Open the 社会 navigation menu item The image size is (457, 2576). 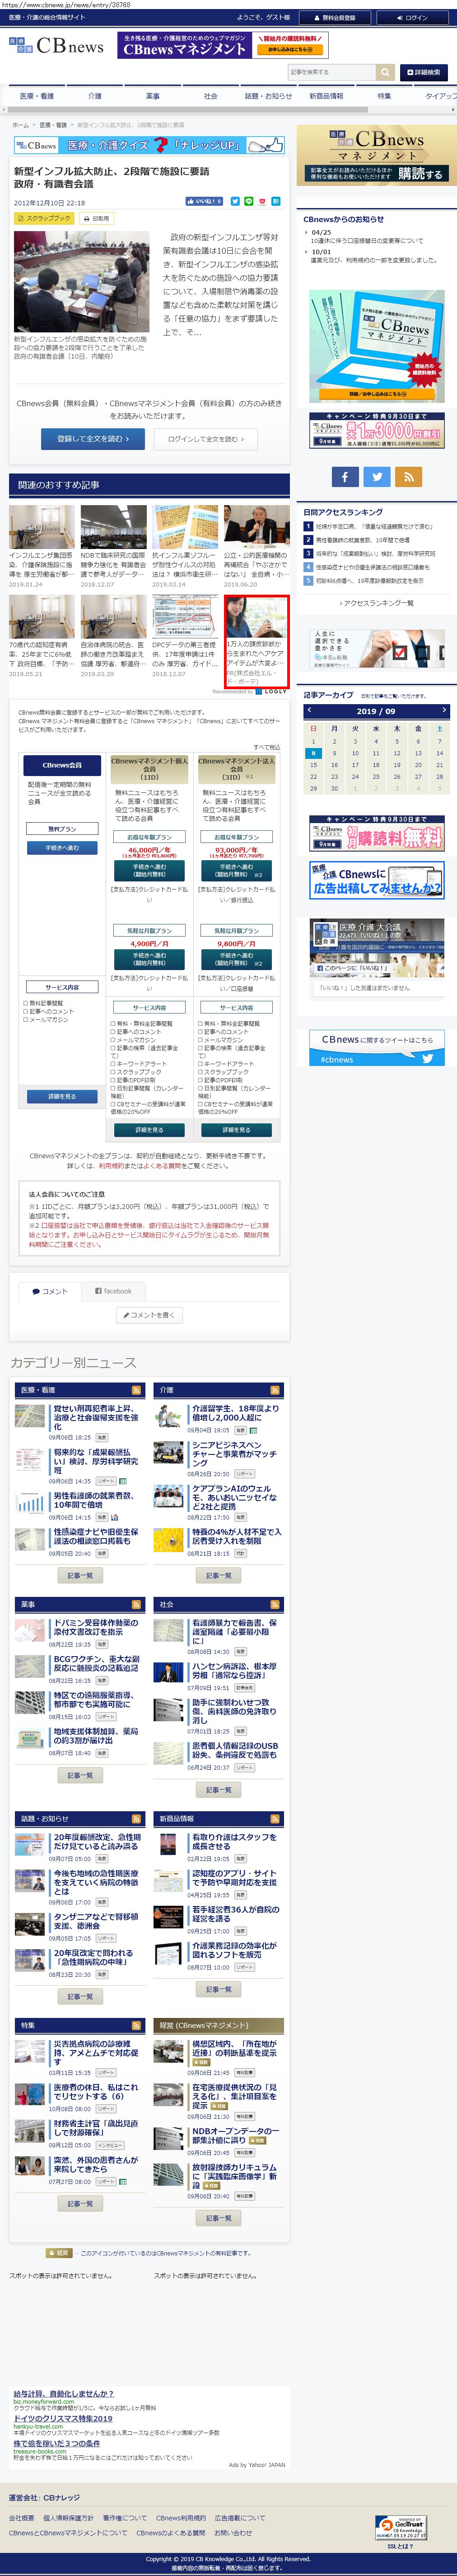pos(210,96)
